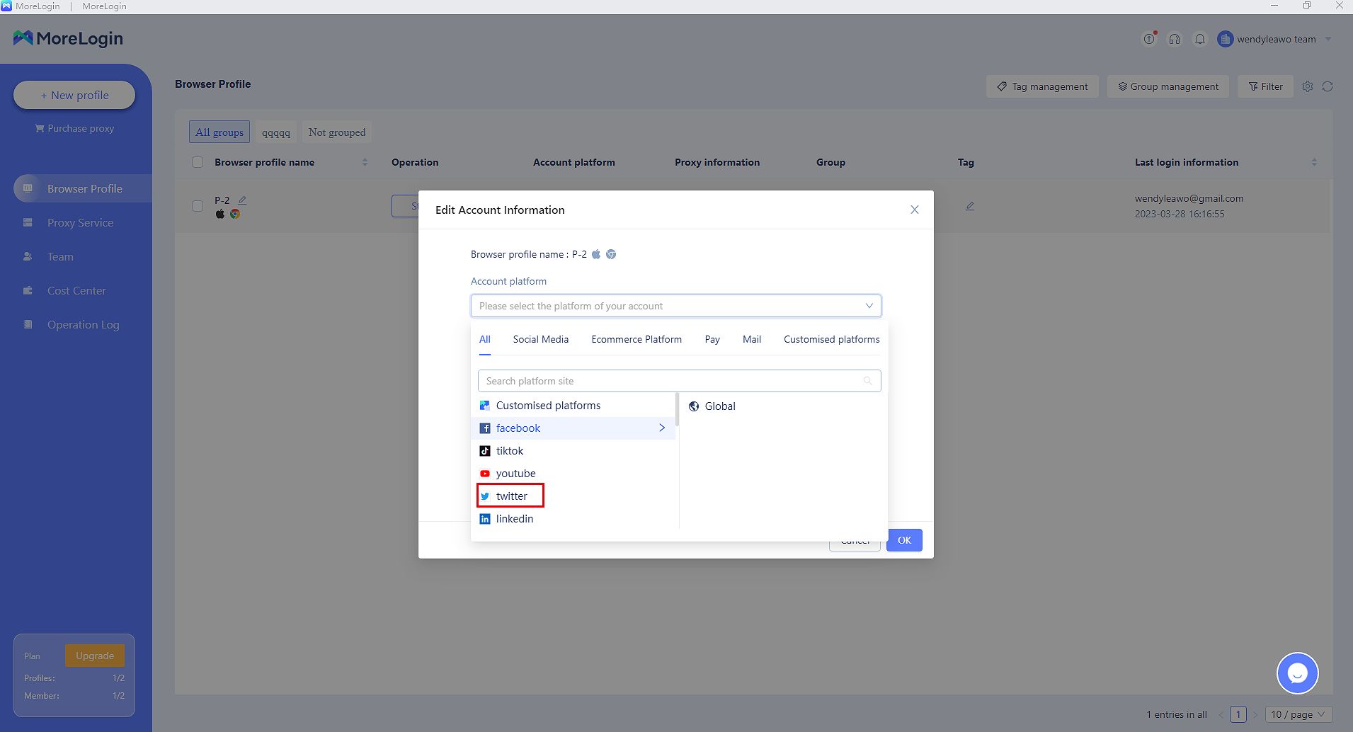1353x732 pixels.
Task: Expand the facebook submenu arrow
Action: click(x=662, y=428)
